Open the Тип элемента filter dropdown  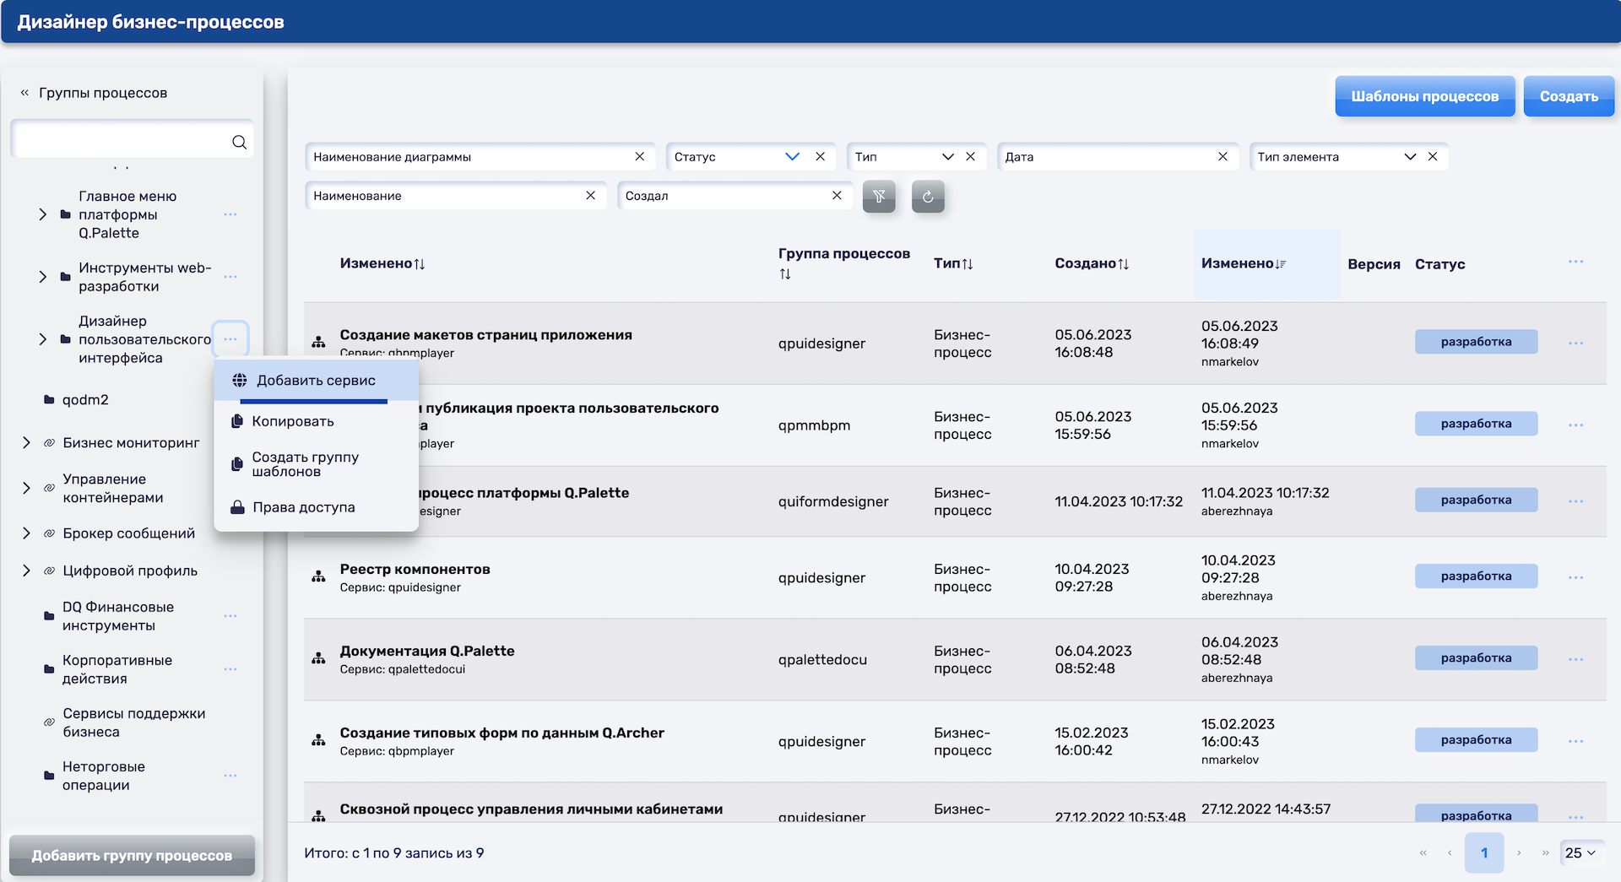(1410, 156)
